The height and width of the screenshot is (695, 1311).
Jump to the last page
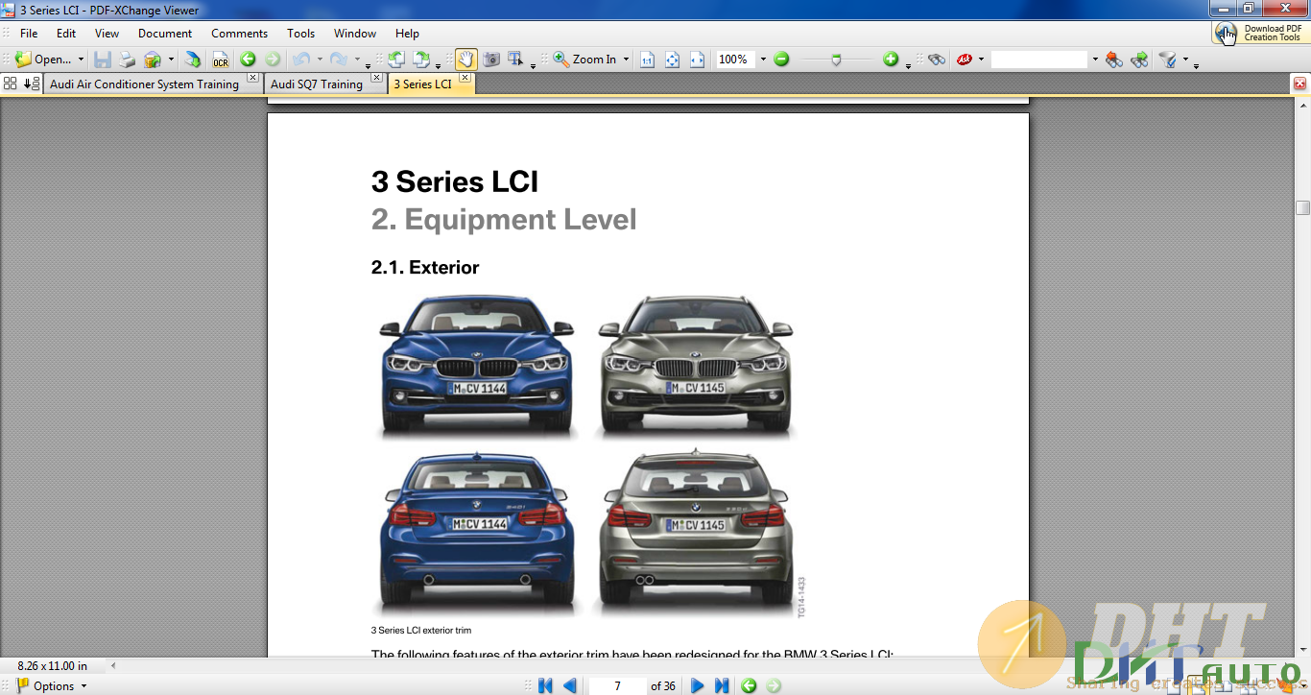click(722, 685)
